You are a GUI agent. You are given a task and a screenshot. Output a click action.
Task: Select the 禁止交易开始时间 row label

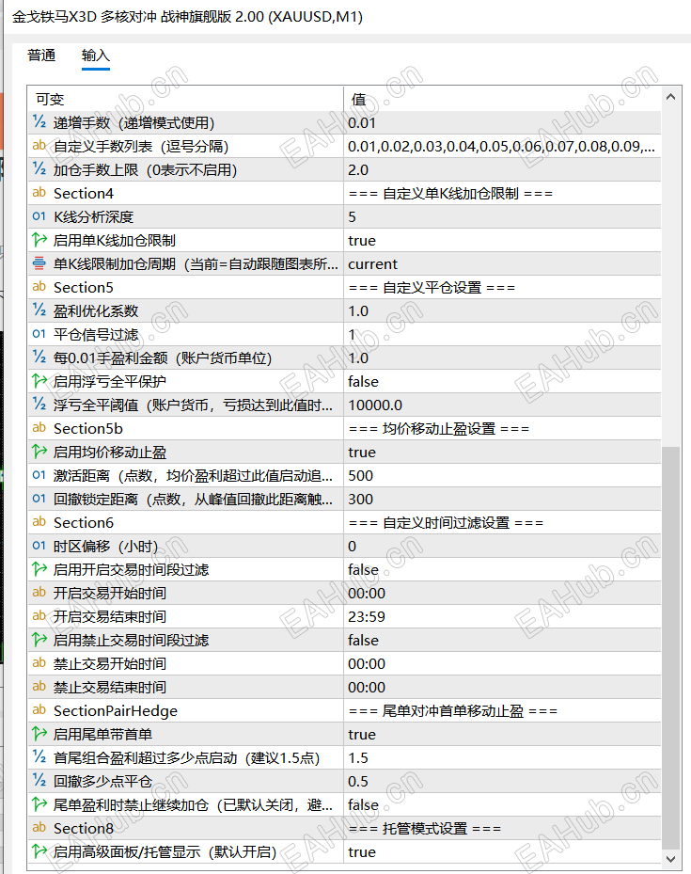coord(110,663)
